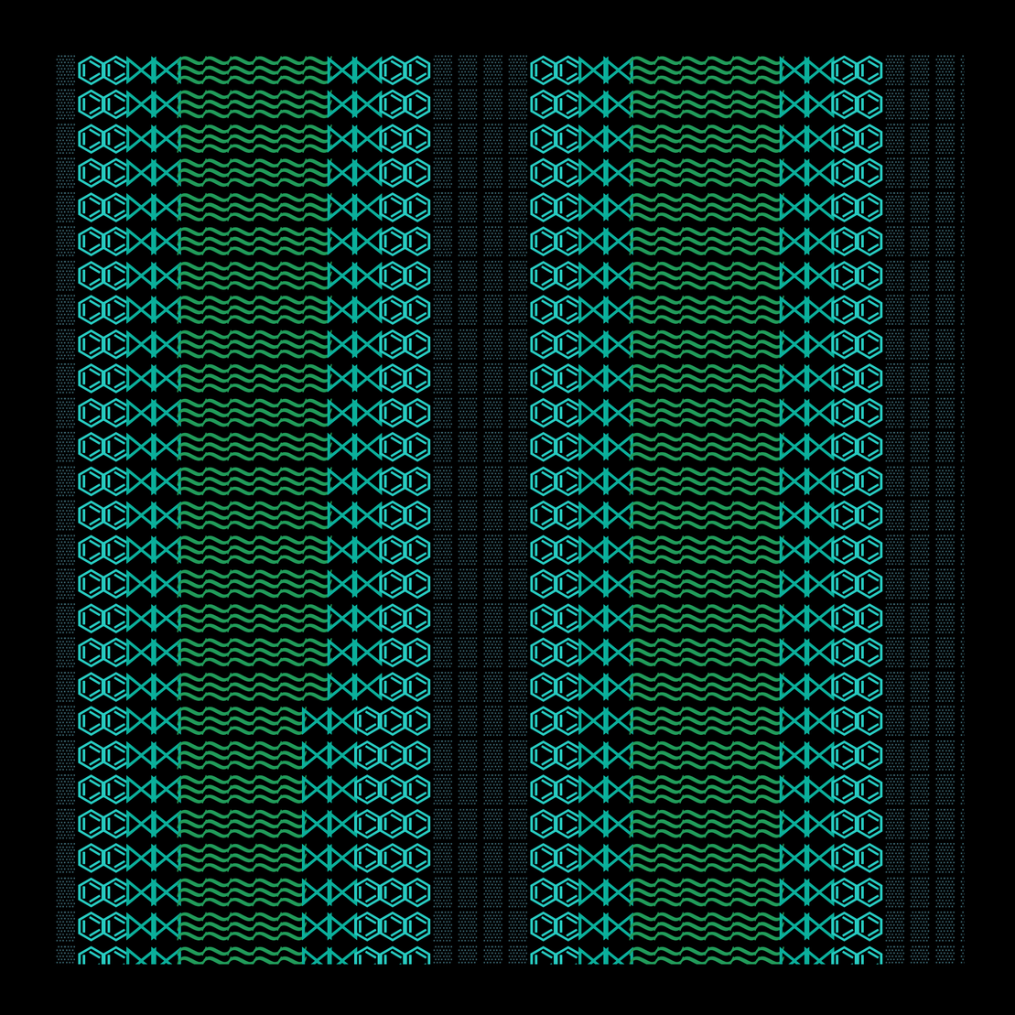
Task: Select the top-left hexagon of the right block
Action: tap(543, 70)
